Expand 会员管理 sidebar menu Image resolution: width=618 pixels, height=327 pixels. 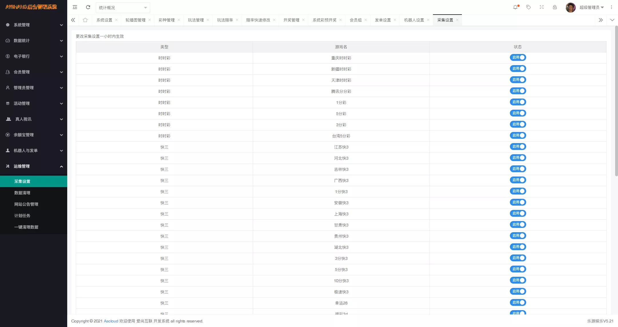[33, 72]
